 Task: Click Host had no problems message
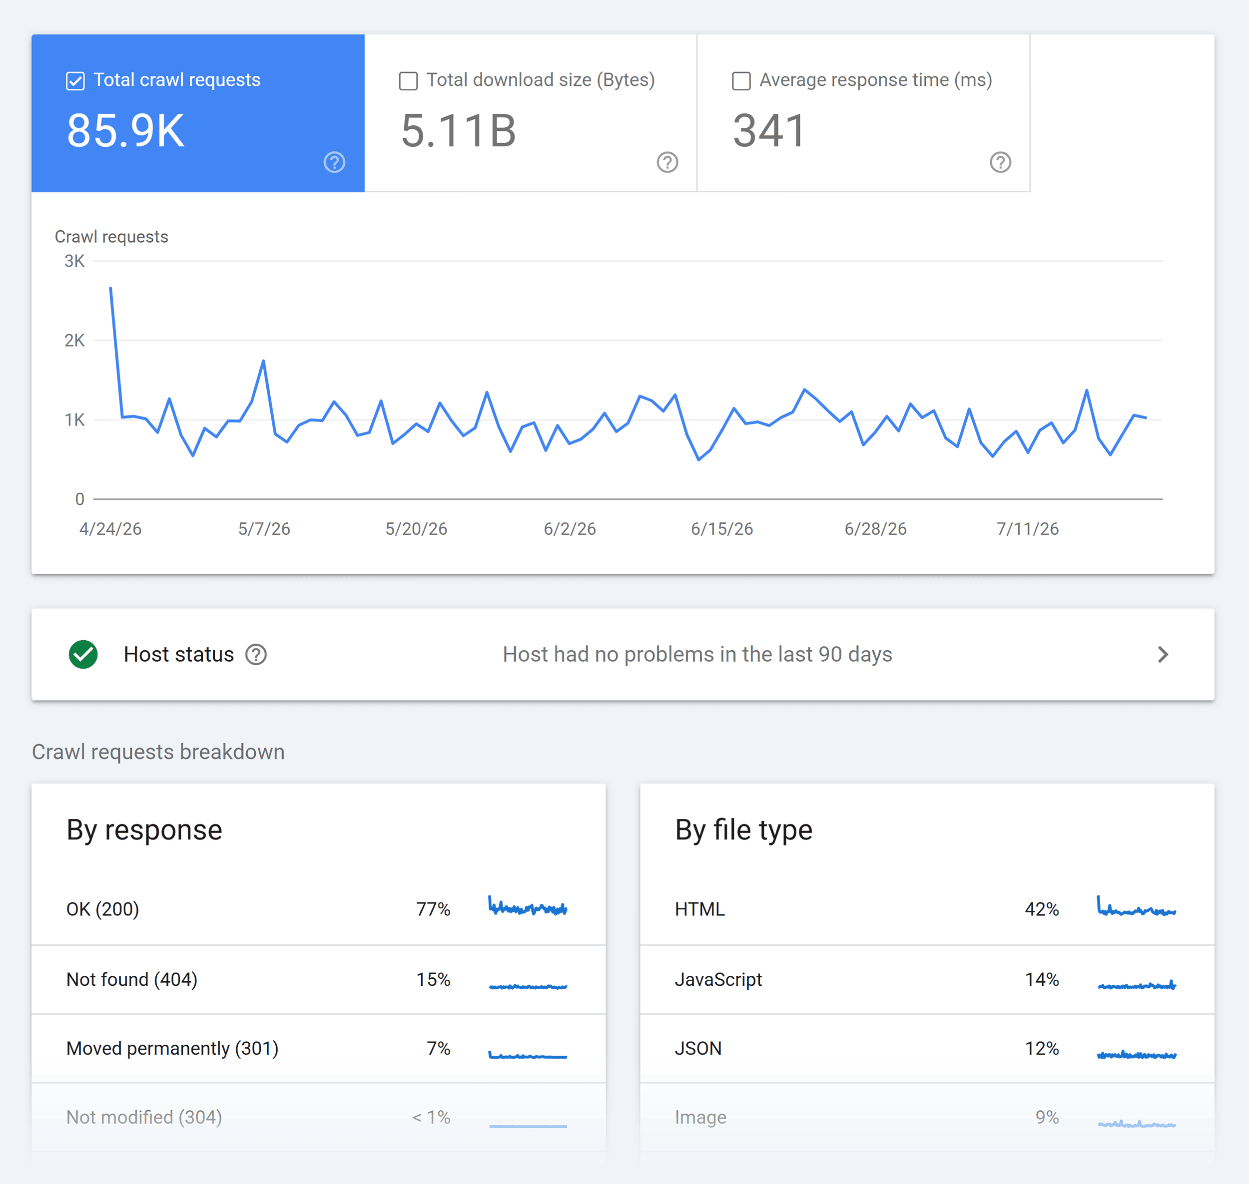(x=697, y=655)
